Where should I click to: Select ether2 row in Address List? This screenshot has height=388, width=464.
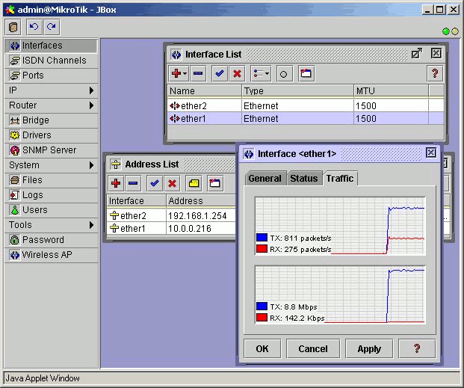tap(171, 215)
